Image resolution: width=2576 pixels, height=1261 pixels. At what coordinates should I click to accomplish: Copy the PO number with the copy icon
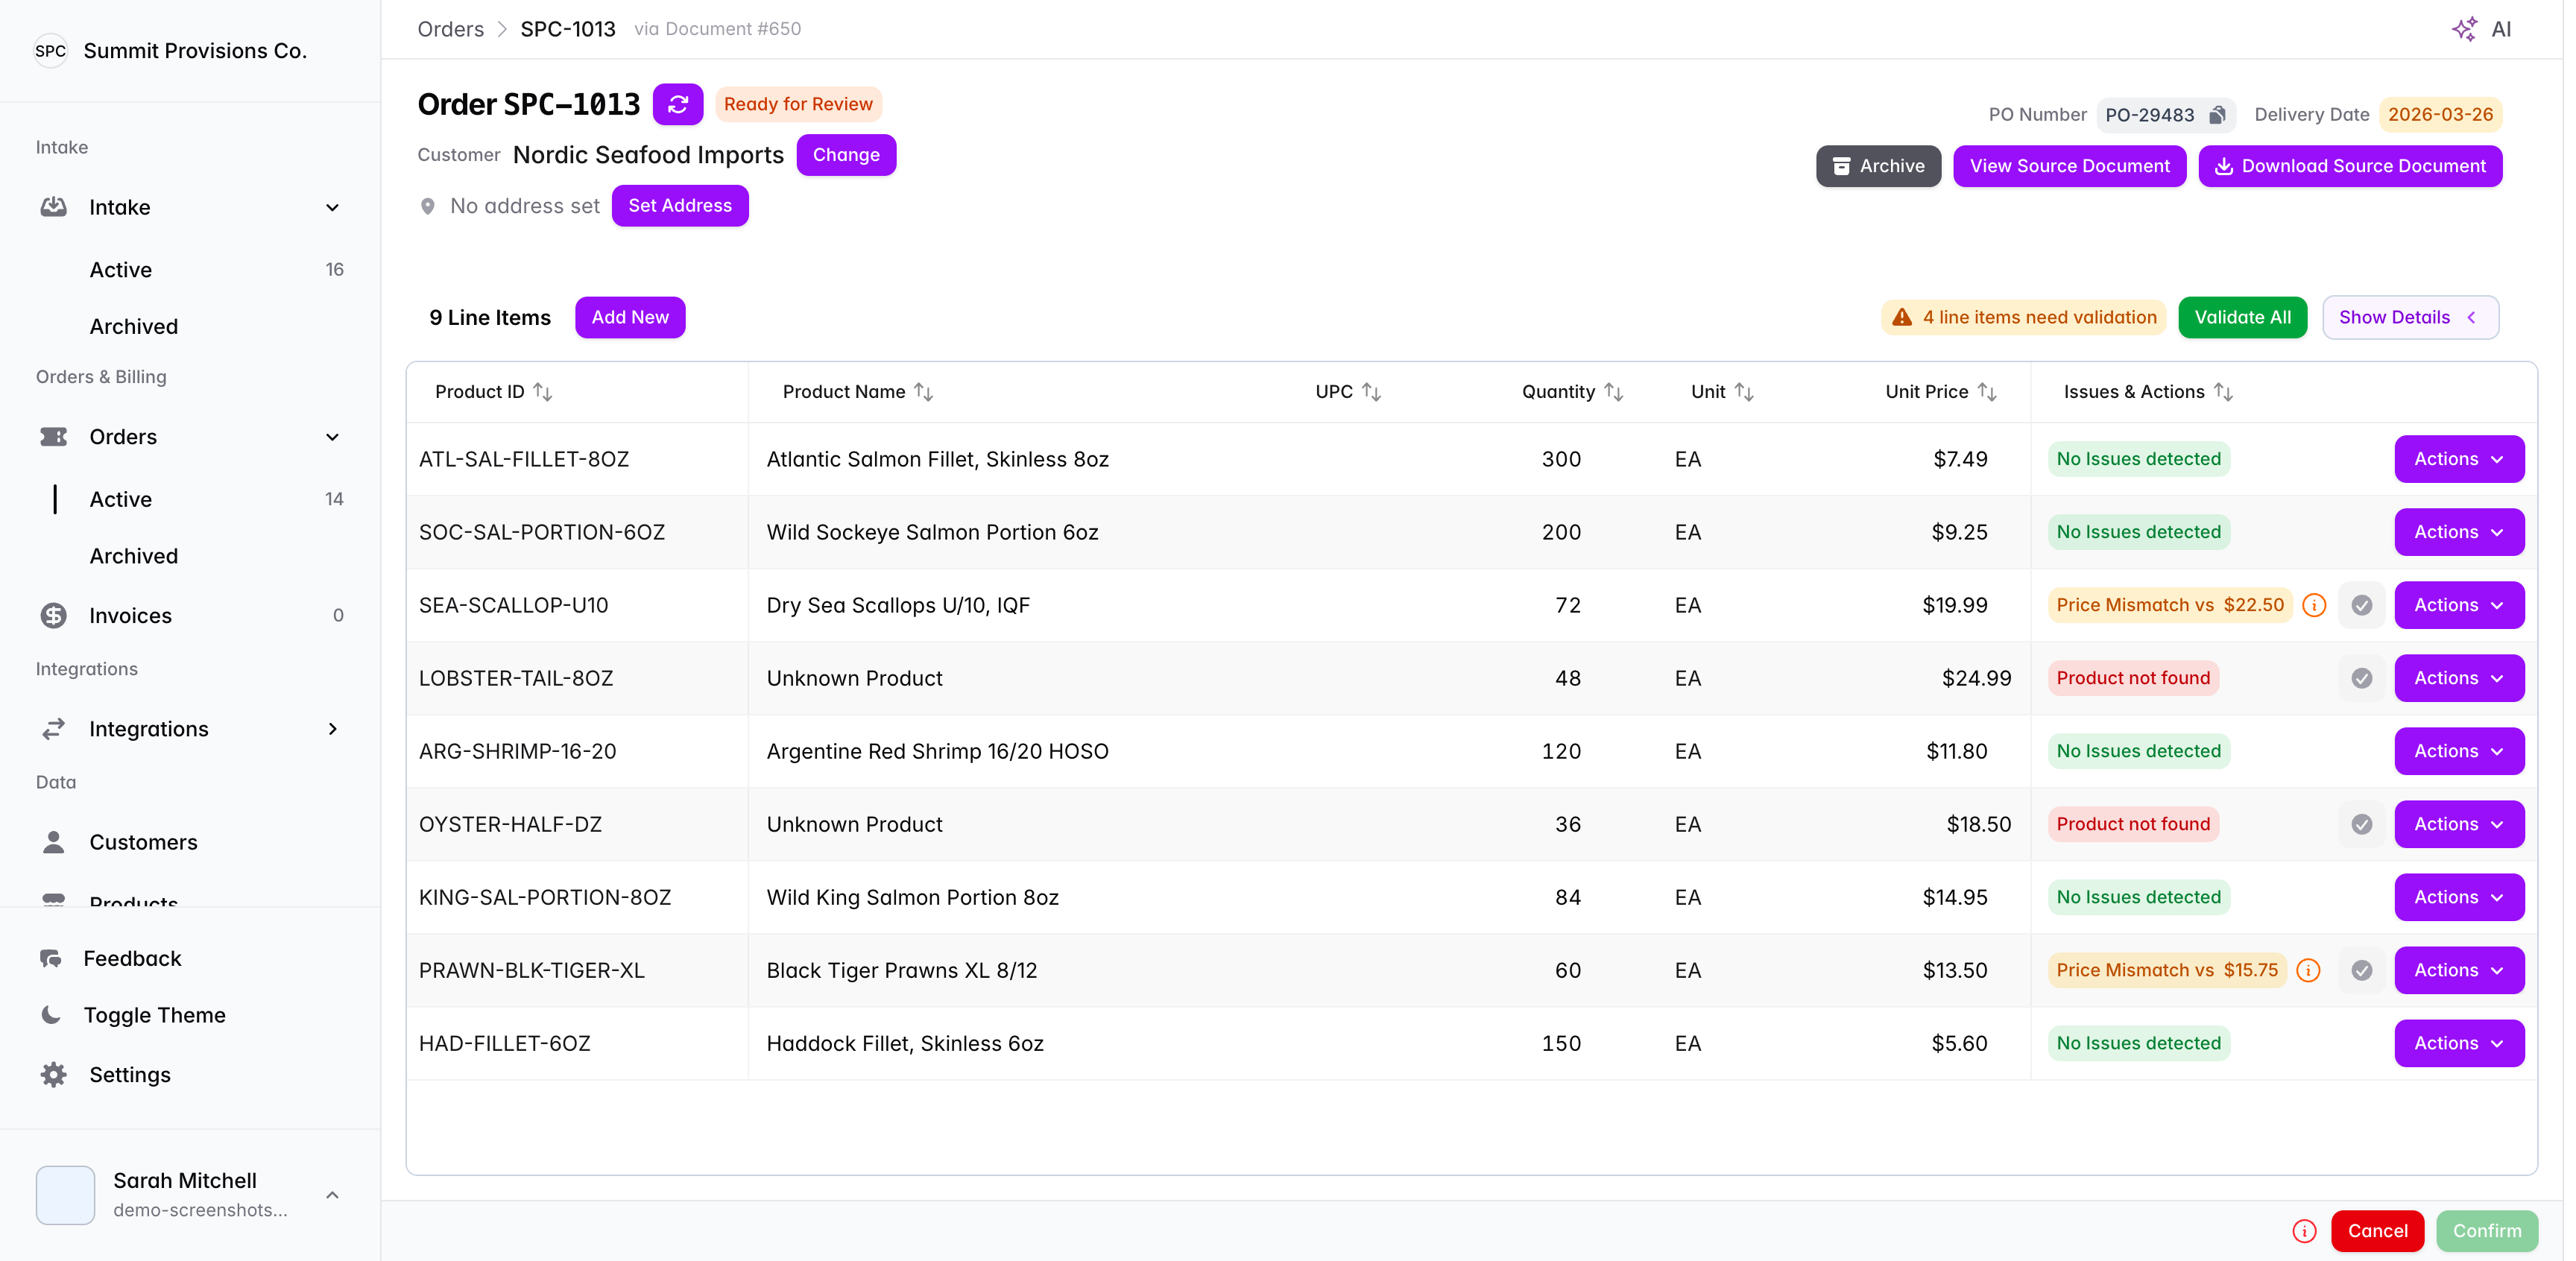point(2217,115)
